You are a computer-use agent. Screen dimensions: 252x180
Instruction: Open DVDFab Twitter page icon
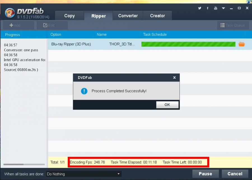[200, 8]
